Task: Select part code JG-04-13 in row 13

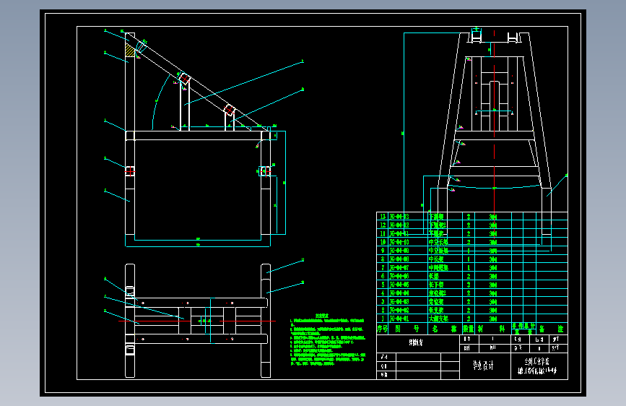Action: 399,217
